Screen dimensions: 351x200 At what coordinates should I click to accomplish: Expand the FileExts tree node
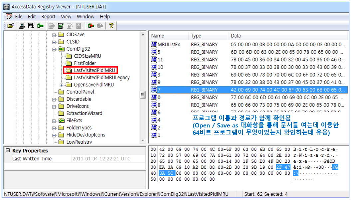(54, 121)
